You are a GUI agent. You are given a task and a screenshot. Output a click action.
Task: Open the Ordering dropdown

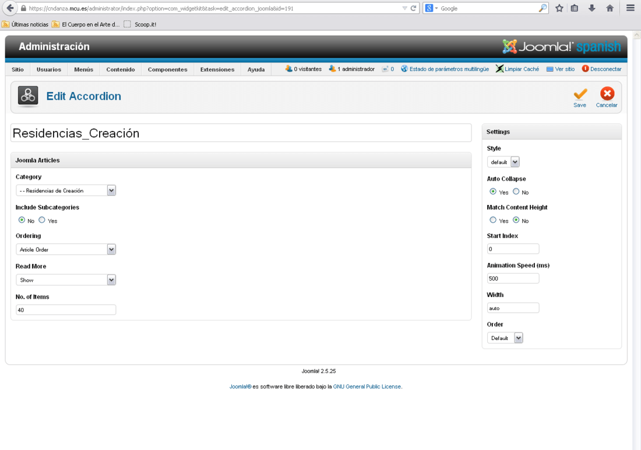click(66, 249)
